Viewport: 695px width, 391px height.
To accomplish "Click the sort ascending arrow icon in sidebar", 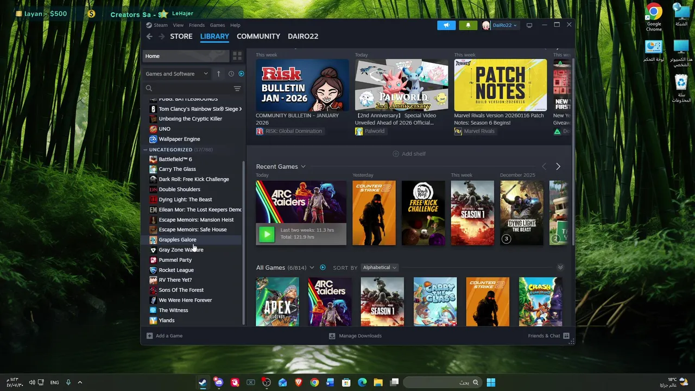I will click(x=218, y=74).
